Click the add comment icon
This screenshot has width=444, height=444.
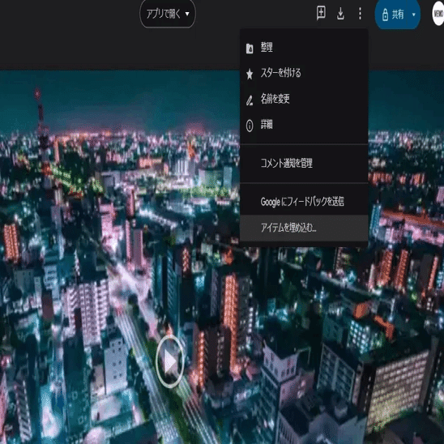[321, 13]
